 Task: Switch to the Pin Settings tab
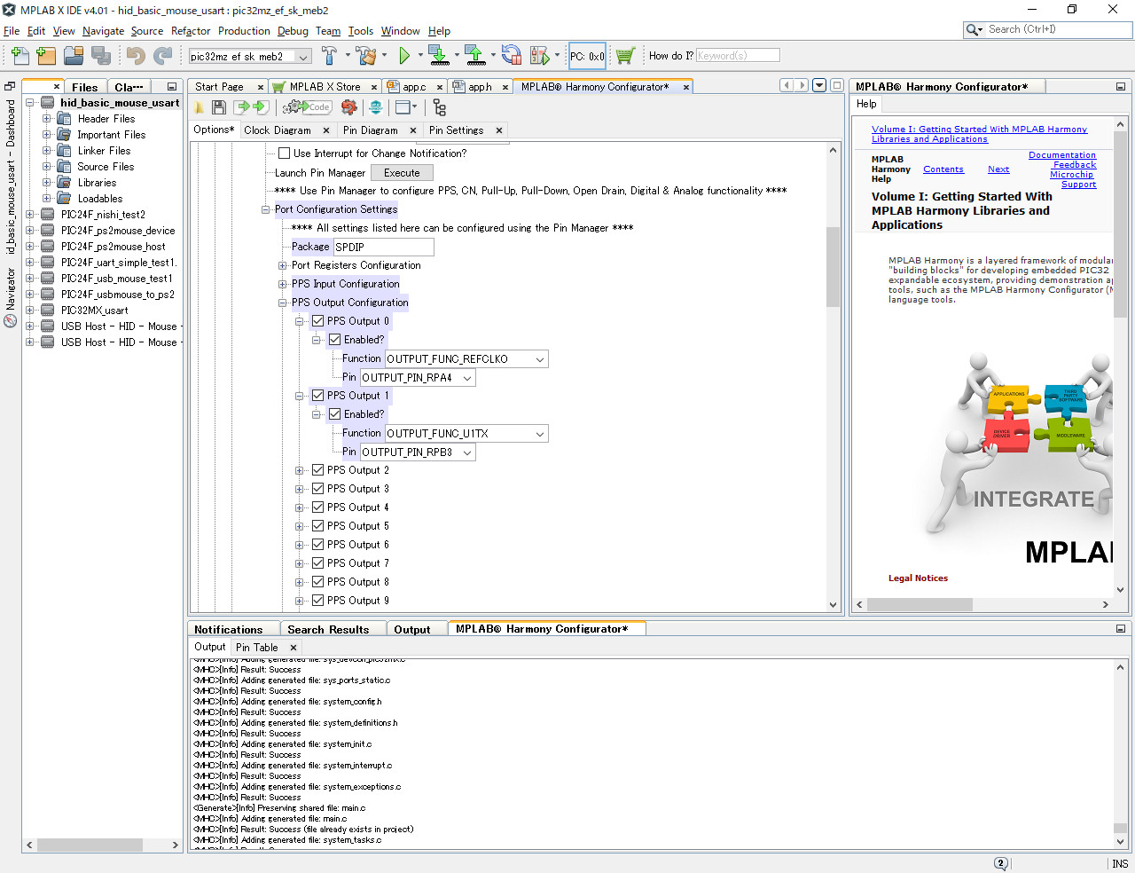456,130
